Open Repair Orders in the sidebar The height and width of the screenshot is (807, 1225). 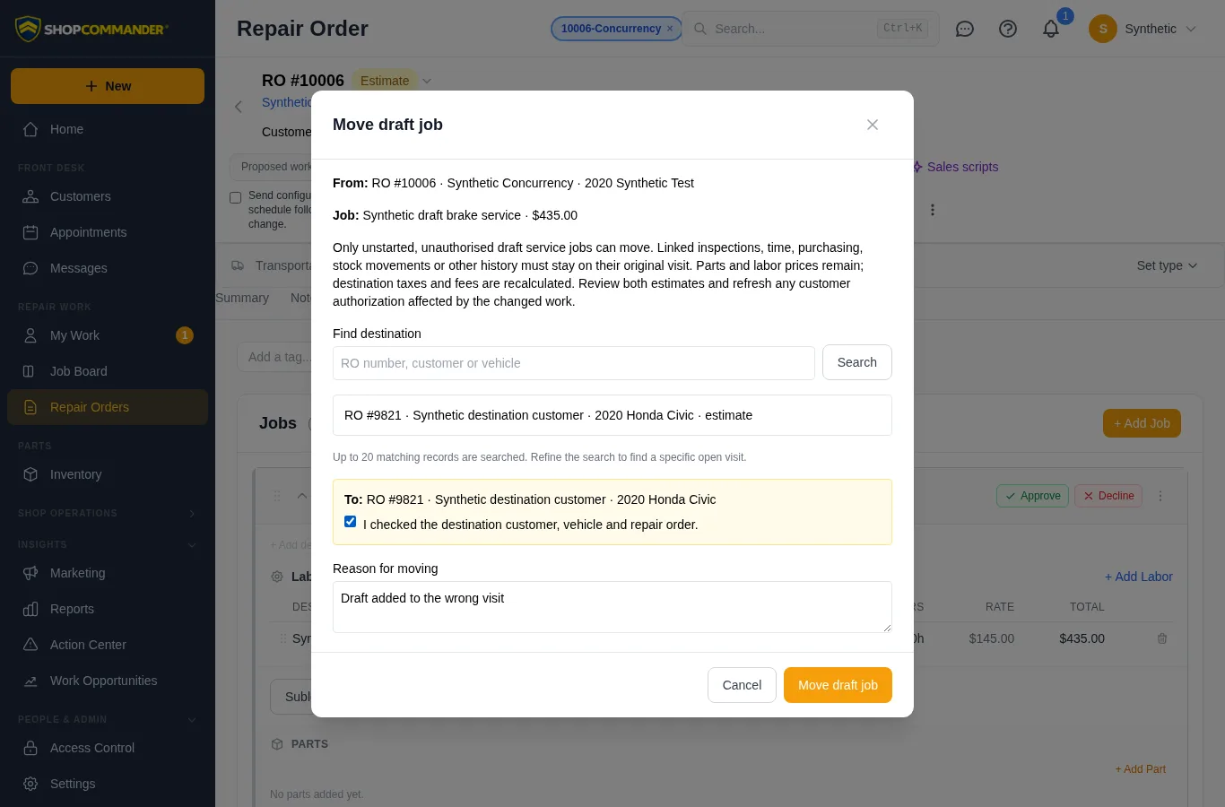point(108,407)
